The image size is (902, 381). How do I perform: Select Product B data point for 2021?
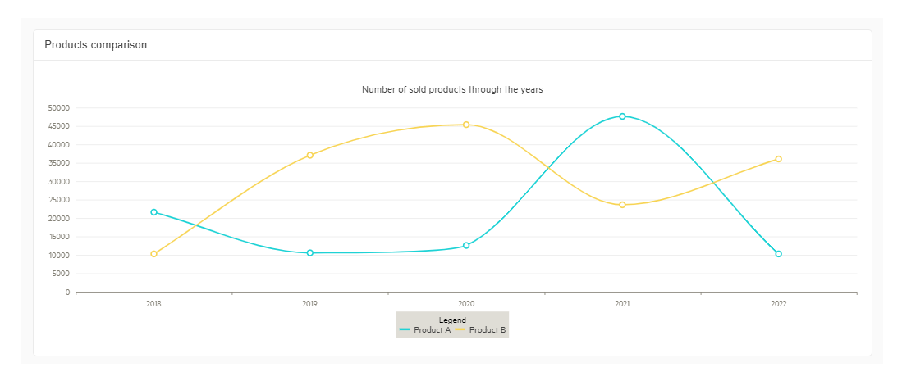click(x=622, y=205)
